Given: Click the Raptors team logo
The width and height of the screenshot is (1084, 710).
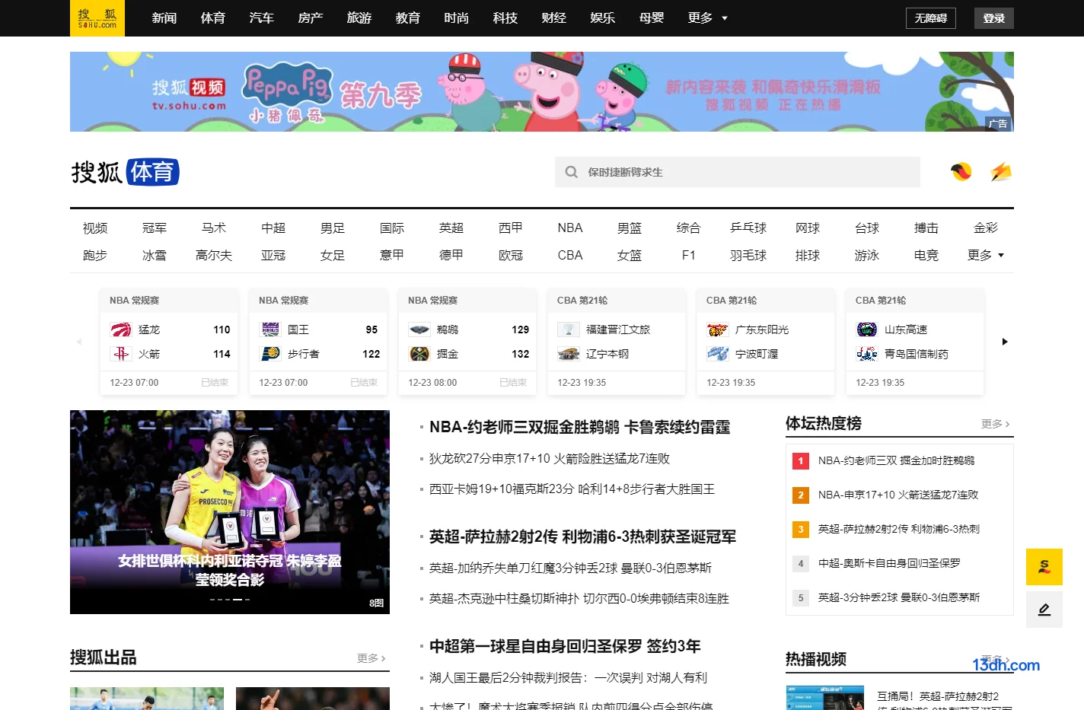Looking at the screenshot, I should (121, 330).
